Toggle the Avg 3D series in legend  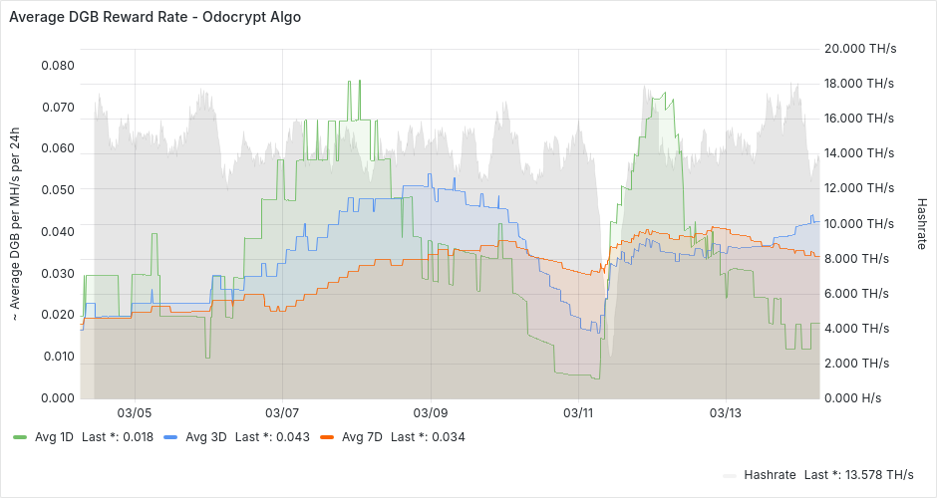coord(205,437)
